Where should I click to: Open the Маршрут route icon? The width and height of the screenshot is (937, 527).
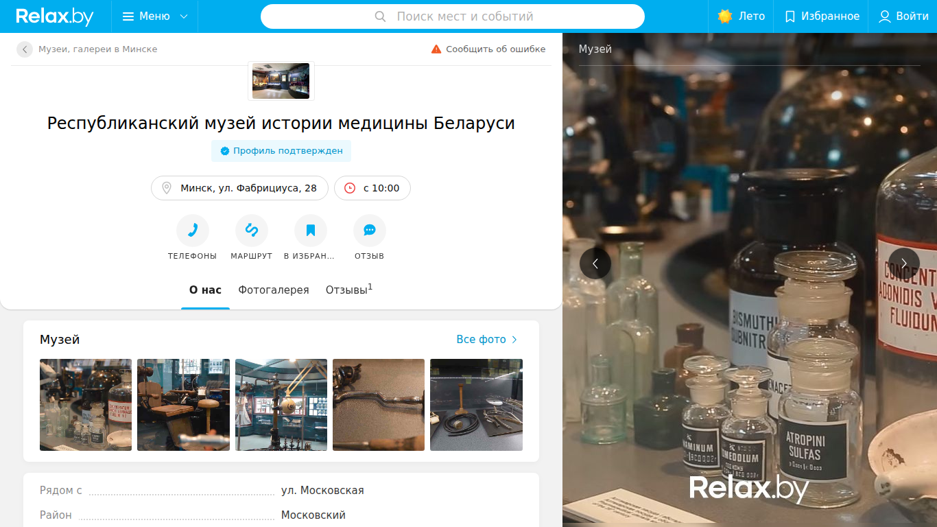[252, 231]
